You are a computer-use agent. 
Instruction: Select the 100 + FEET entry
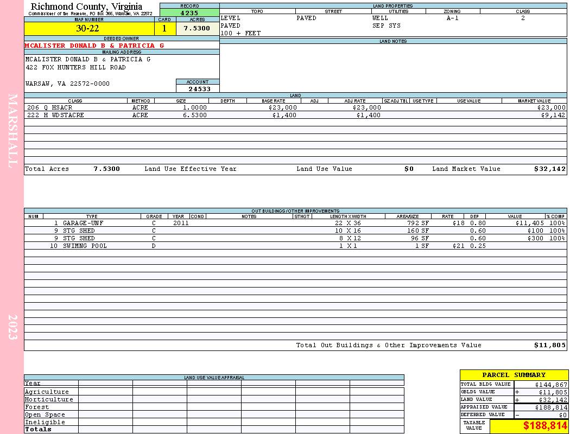(x=240, y=34)
